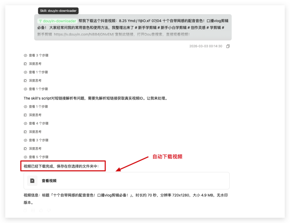Image resolution: width=290 pixels, height=223 pixels.
Task: Click the copy response icon below the reply
Action: (x=25, y=210)
